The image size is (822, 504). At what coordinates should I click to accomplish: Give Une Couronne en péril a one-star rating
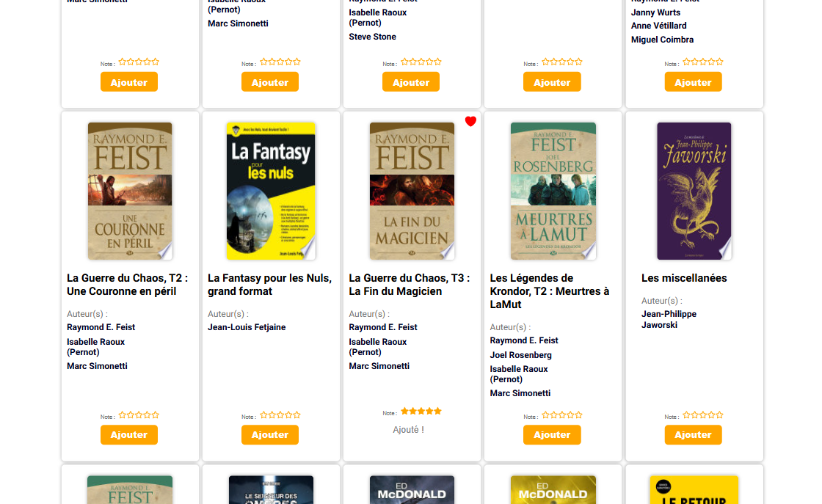click(x=122, y=415)
